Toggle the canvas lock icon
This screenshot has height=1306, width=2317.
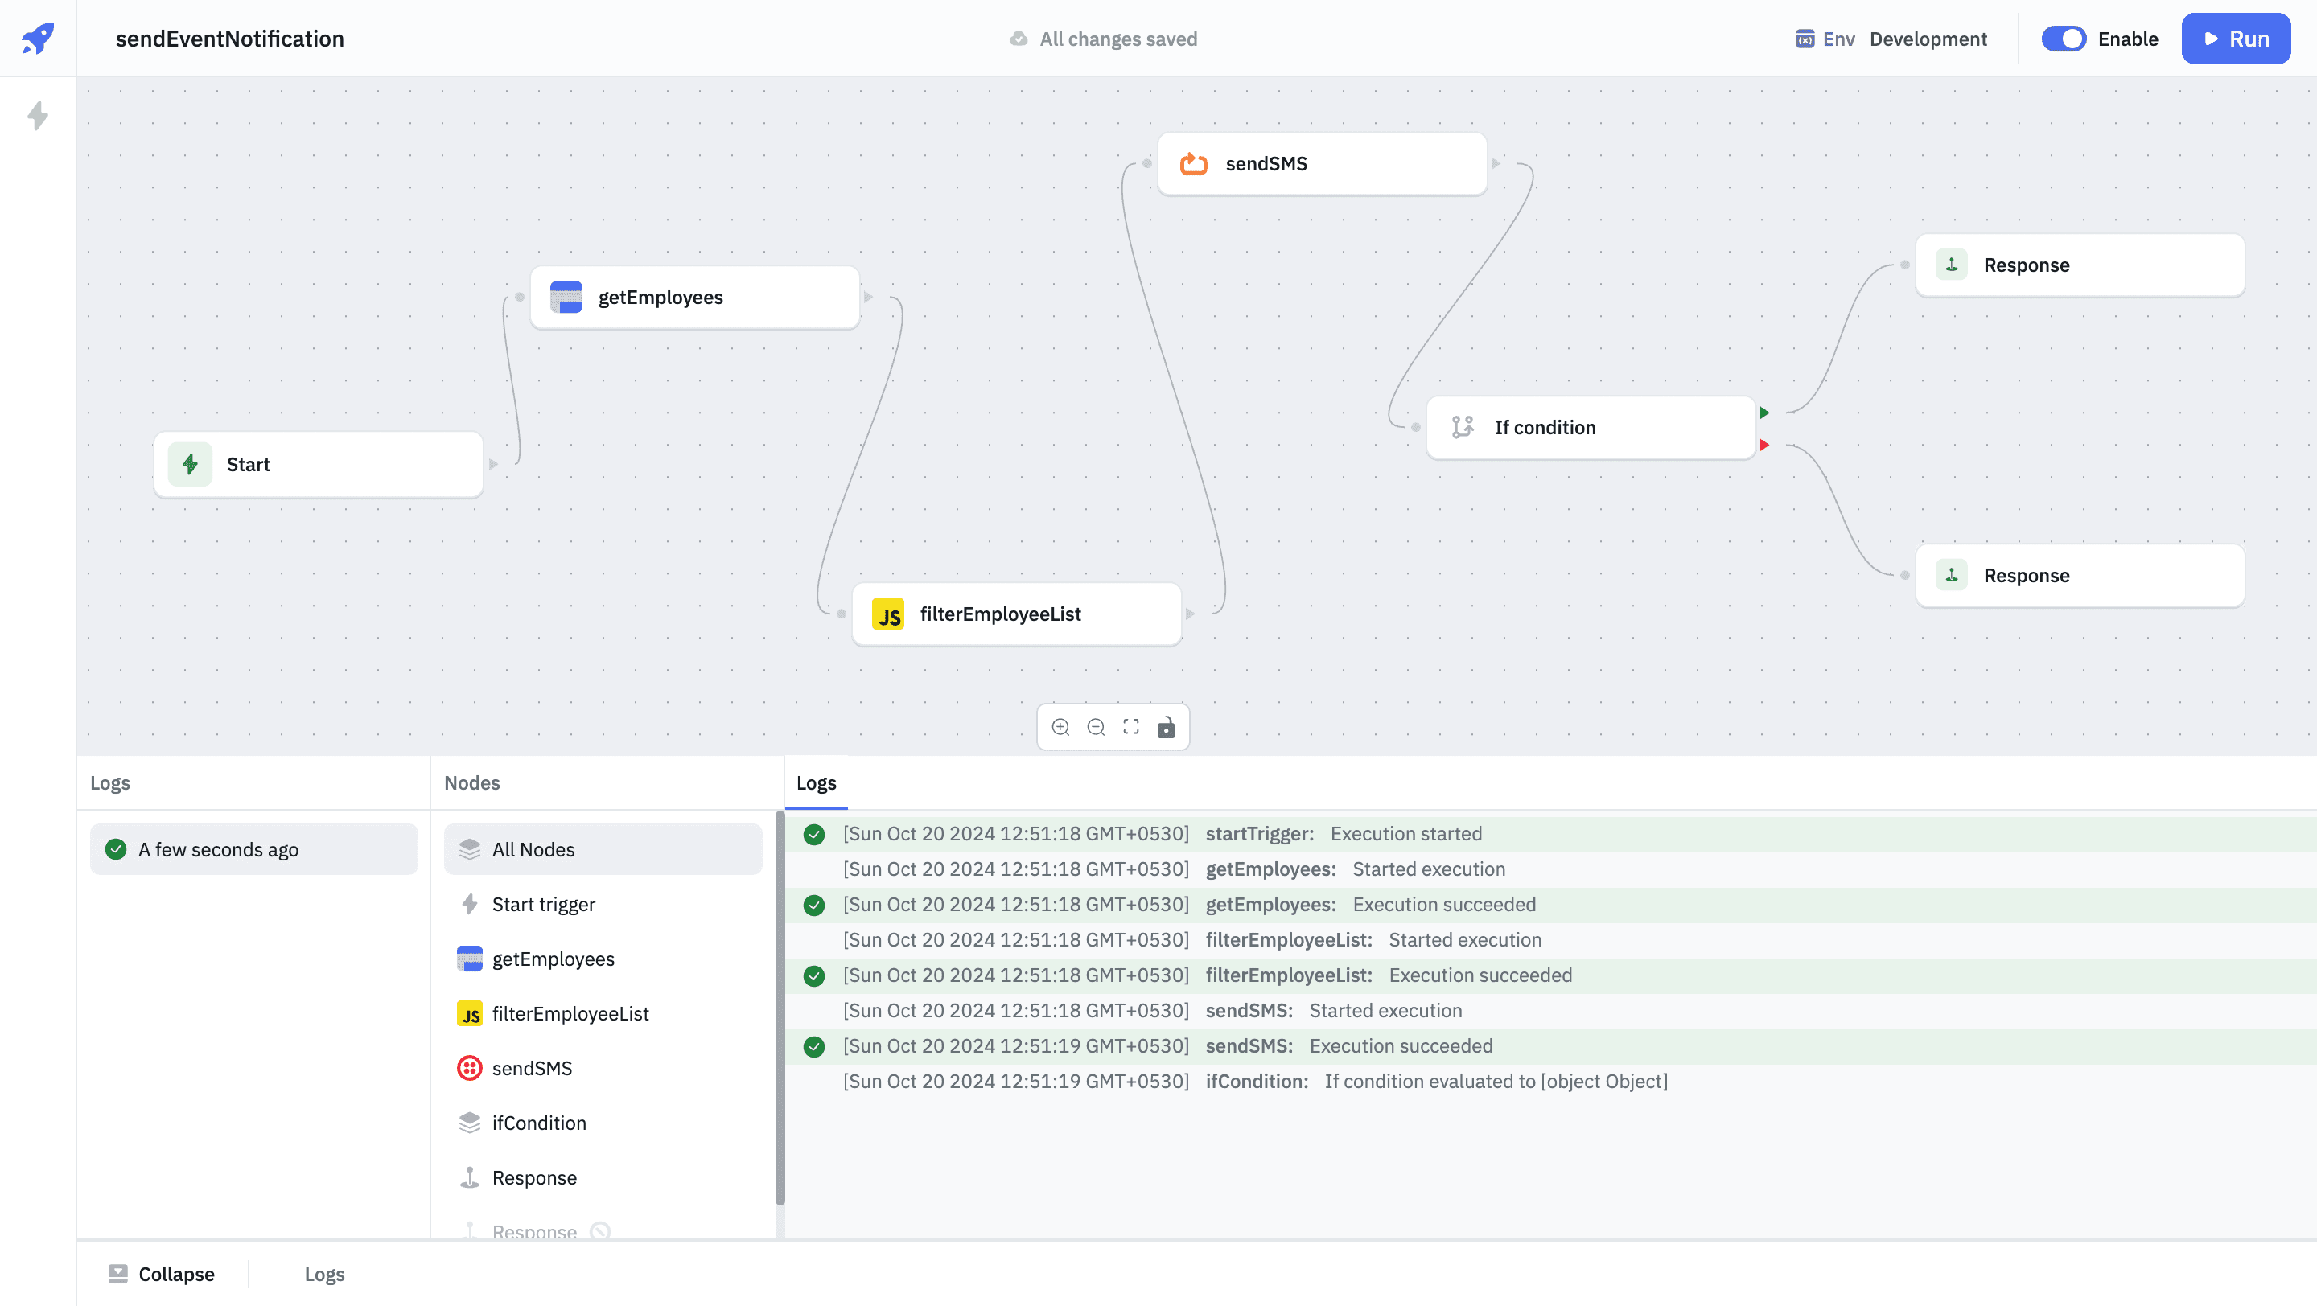(1166, 727)
